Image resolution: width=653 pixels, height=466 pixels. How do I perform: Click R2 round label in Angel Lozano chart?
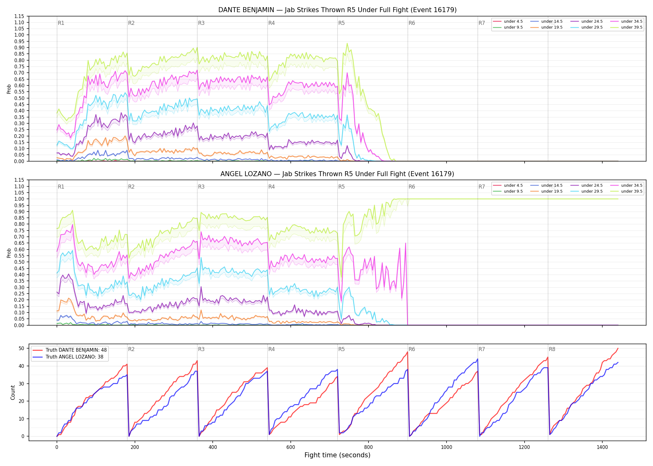coord(131,187)
